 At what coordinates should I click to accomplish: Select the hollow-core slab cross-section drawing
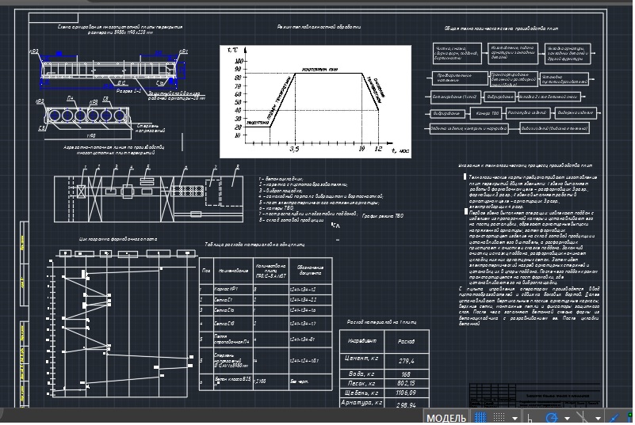pyautogui.click(x=88, y=116)
